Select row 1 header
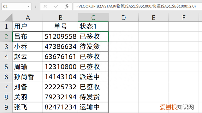Viewport: 202px width, 113px height. (6, 26)
